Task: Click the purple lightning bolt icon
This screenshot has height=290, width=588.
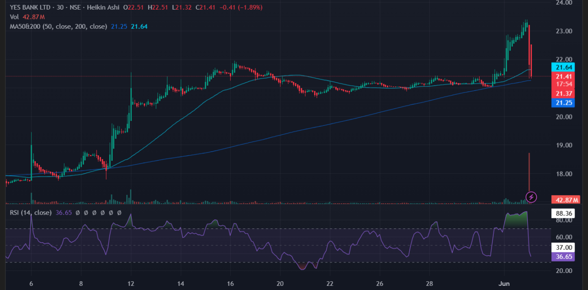Action: [x=531, y=198]
